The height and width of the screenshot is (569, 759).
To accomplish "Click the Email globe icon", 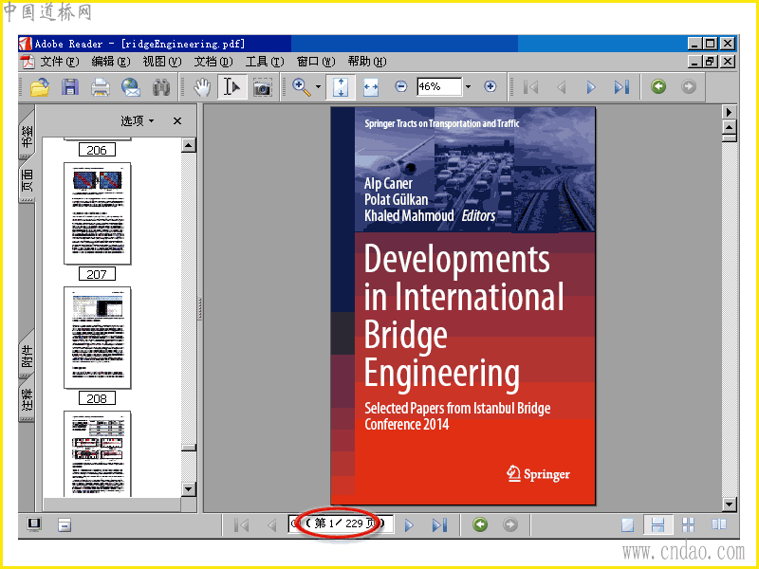I will tap(131, 87).
